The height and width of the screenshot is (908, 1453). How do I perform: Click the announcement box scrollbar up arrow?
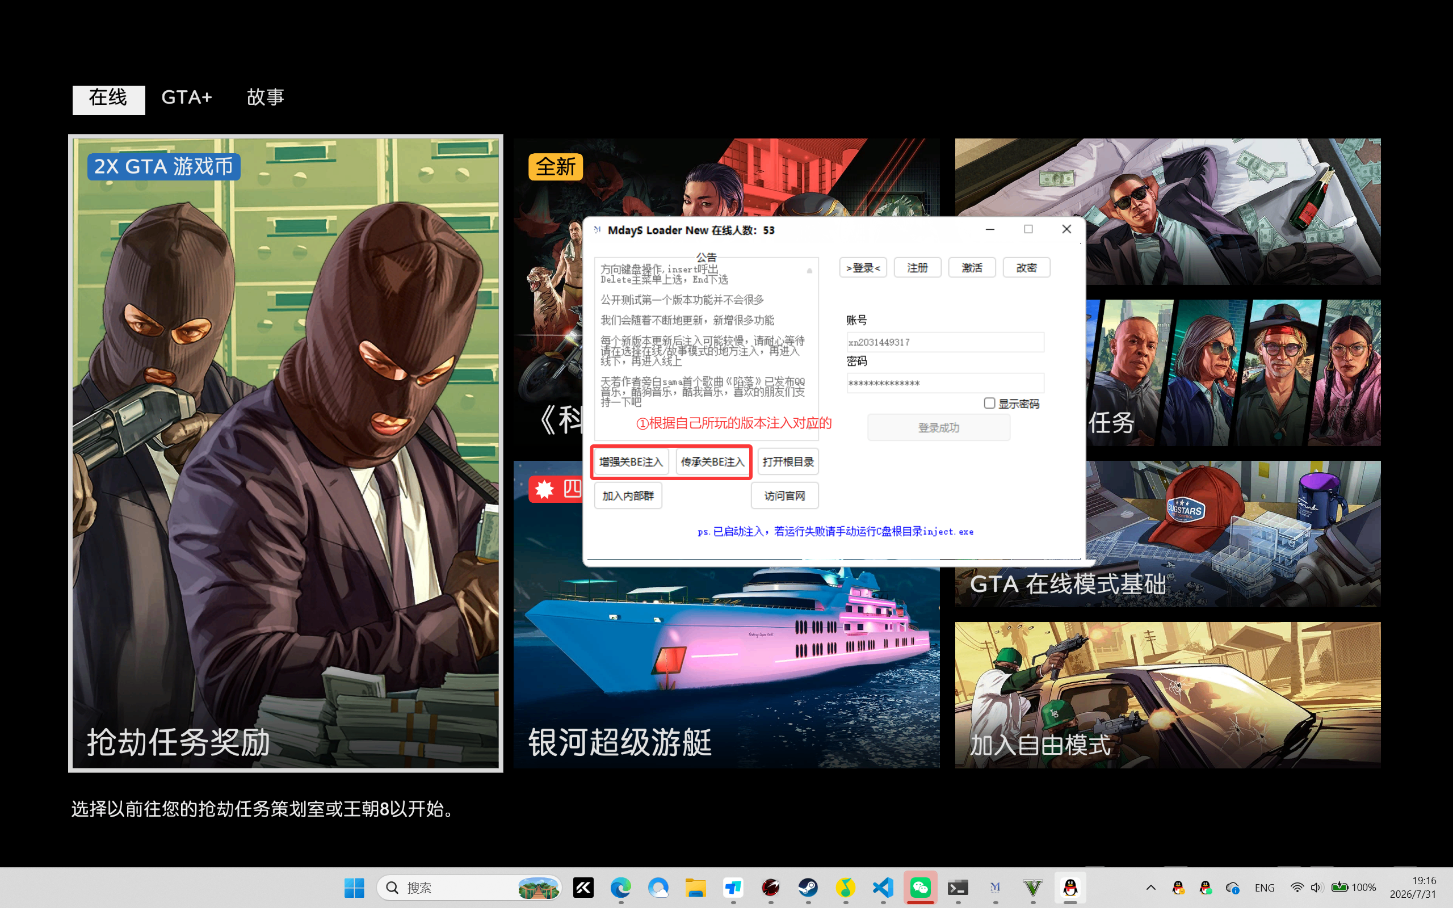coord(809,271)
